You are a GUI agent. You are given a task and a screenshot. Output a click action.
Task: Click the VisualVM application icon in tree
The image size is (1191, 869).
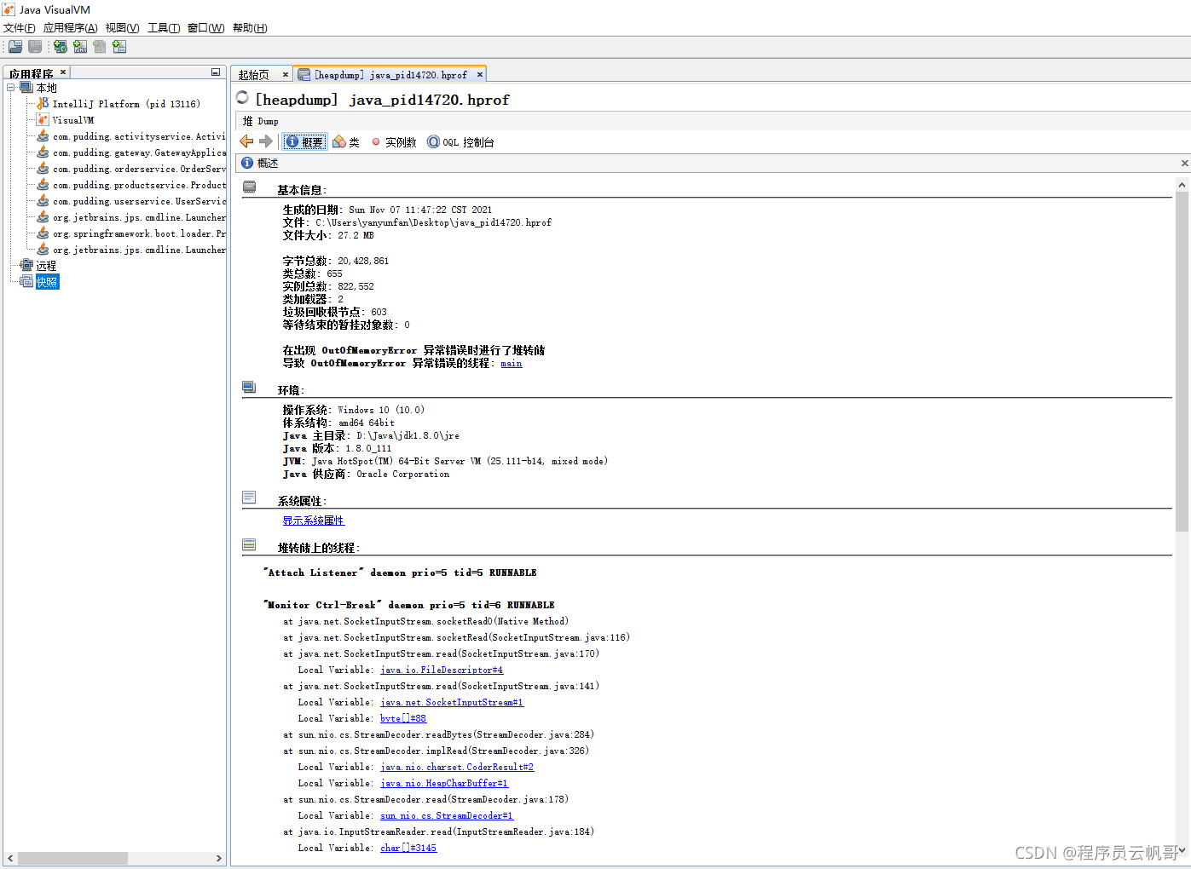[x=43, y=119]
